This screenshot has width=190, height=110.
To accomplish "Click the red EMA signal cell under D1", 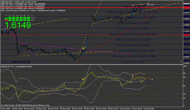I will point(6,20).
